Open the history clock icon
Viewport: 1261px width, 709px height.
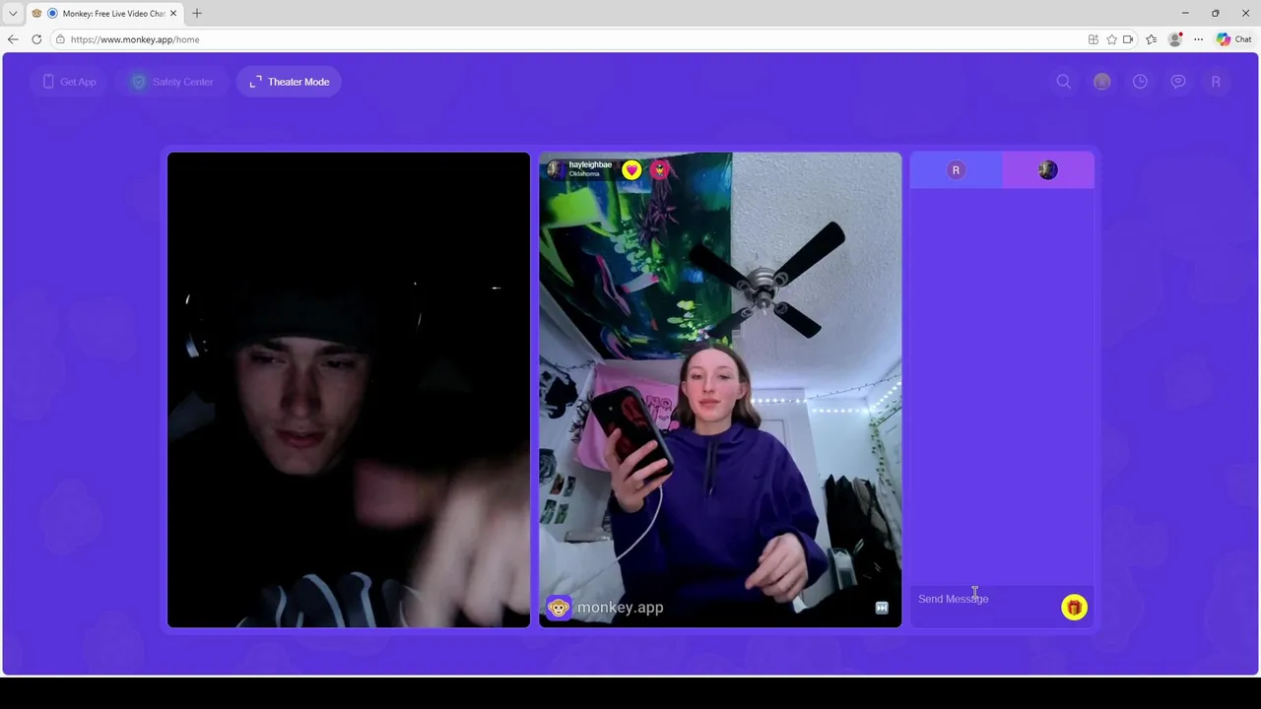[x=1140, y=82]
